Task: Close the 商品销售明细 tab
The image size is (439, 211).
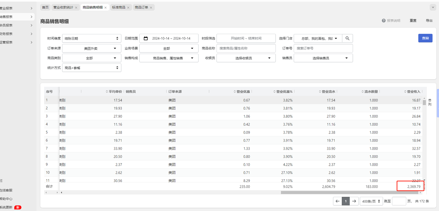Action: (x=106, y=8)
